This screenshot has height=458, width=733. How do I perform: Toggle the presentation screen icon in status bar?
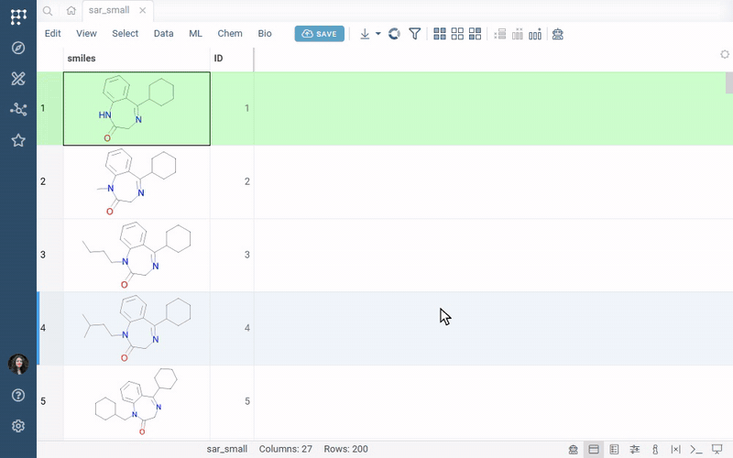pos(717,450)
